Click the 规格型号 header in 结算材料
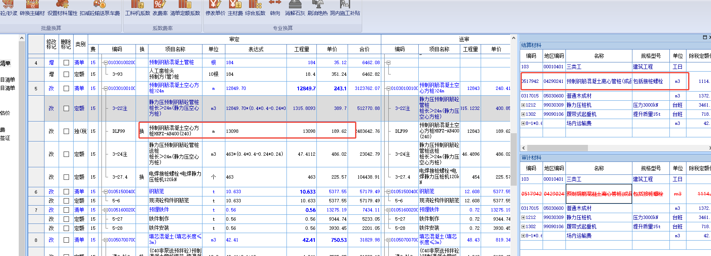Viewport: 711px width, 256px height. point(651,56)
